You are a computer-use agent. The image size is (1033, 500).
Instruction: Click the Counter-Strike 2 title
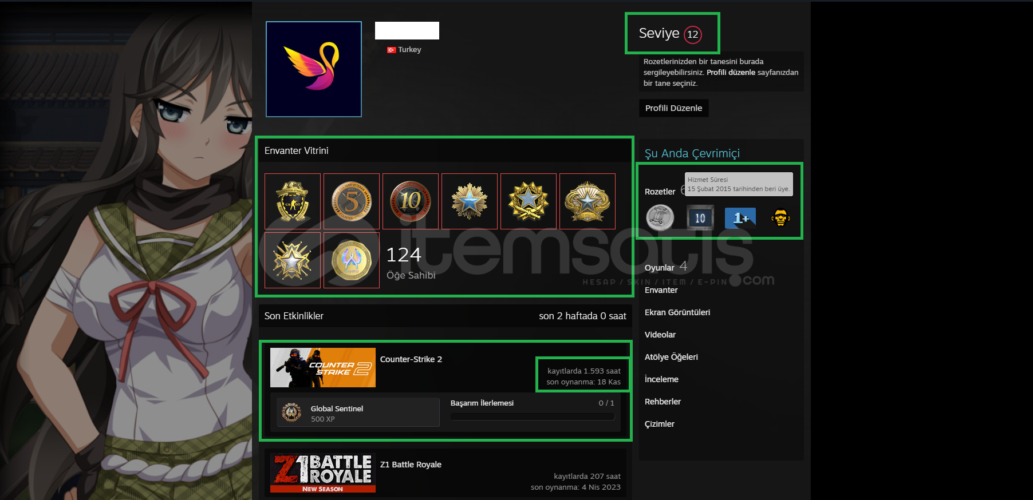pos(411,359)
